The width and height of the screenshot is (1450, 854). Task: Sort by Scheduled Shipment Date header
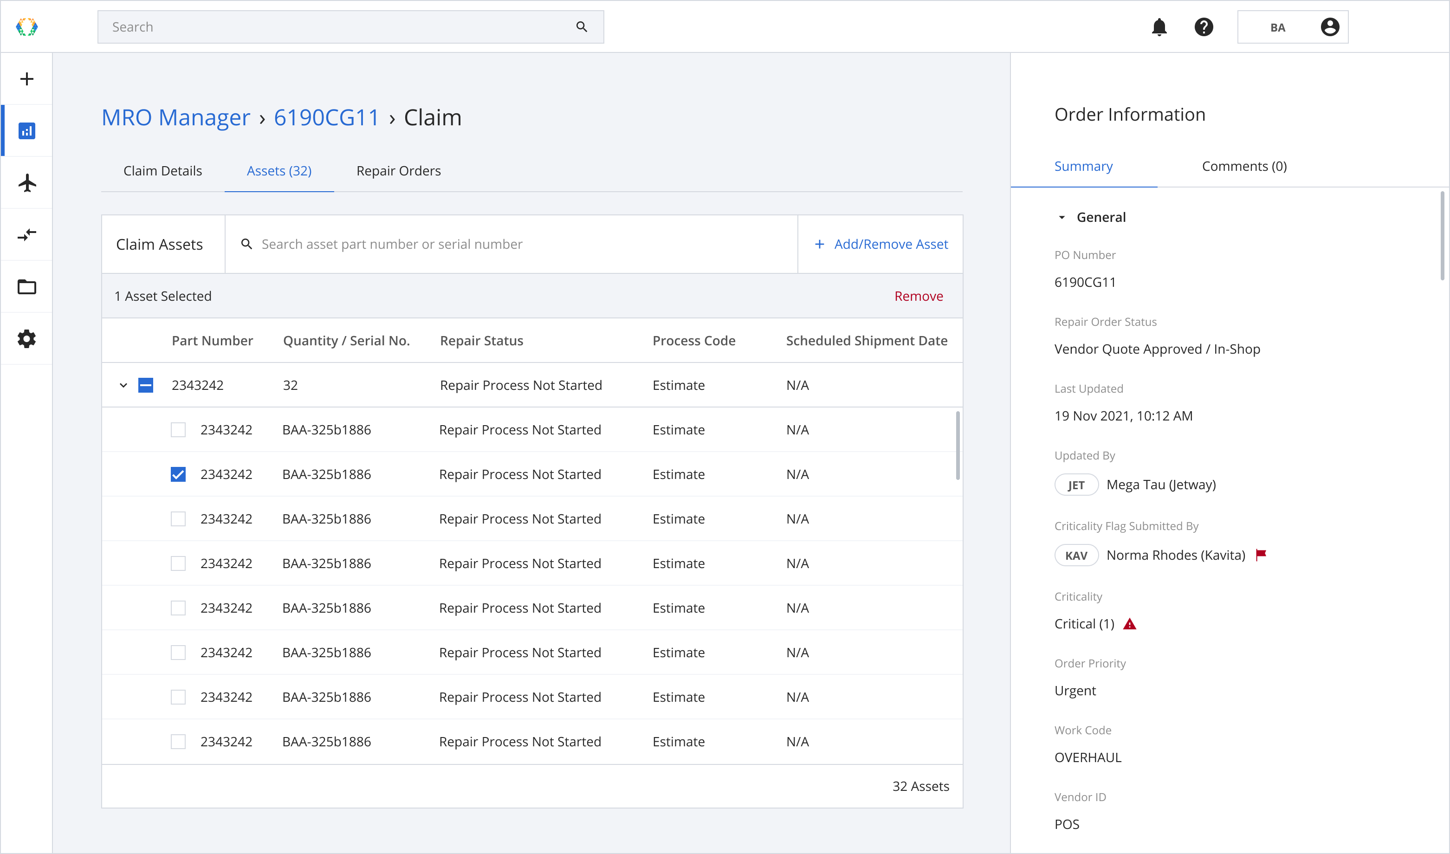867,341
